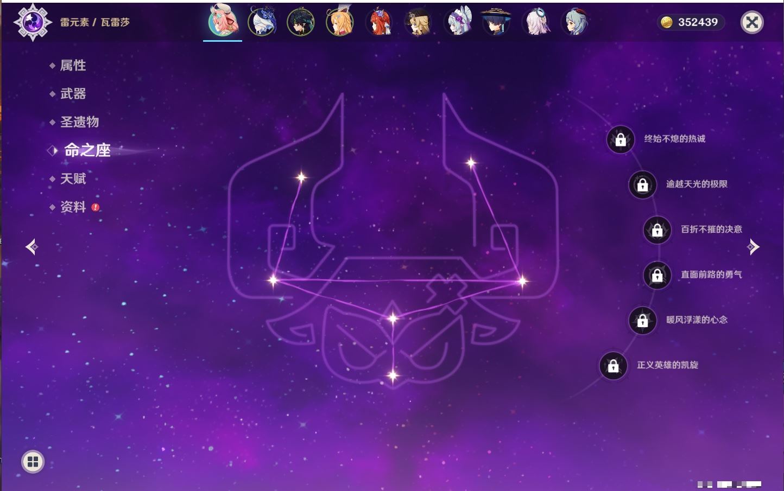The height and width of the screenshot is (491, 784).
Task: Close the character screen with X
Action: 752,22
